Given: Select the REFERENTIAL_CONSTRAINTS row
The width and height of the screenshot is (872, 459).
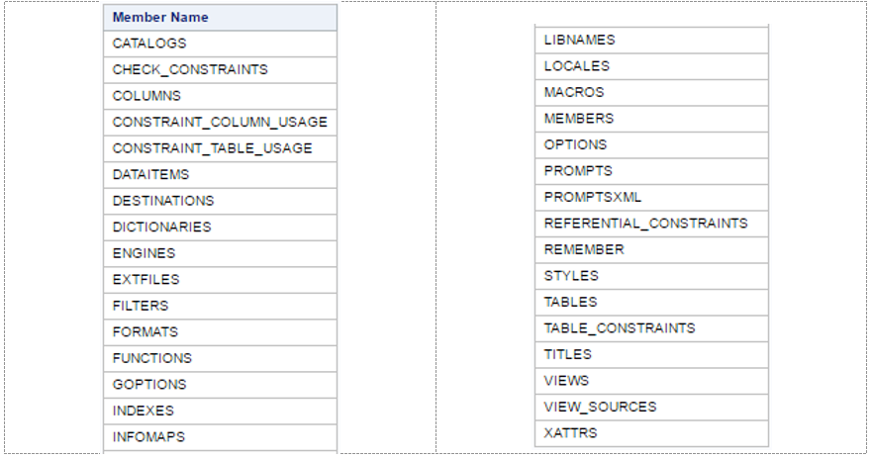Looking at the screenshot, I should click(x=646, y=224).
